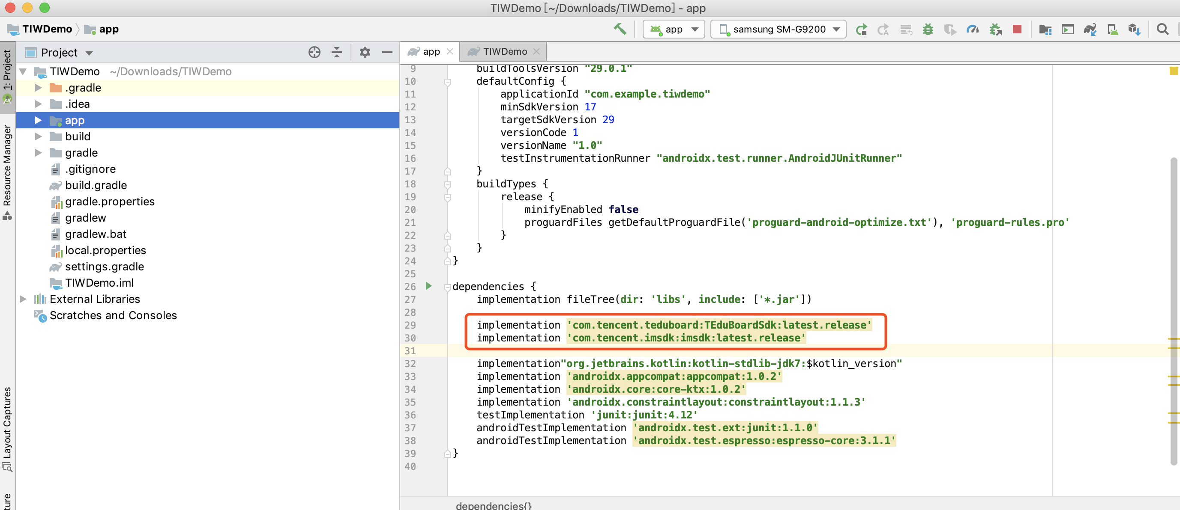The height and width of the screenshot is (510, 1180).
Task: Close the TIWDemo editor tab
Action: pyautogui.click(x=536, y=52)
